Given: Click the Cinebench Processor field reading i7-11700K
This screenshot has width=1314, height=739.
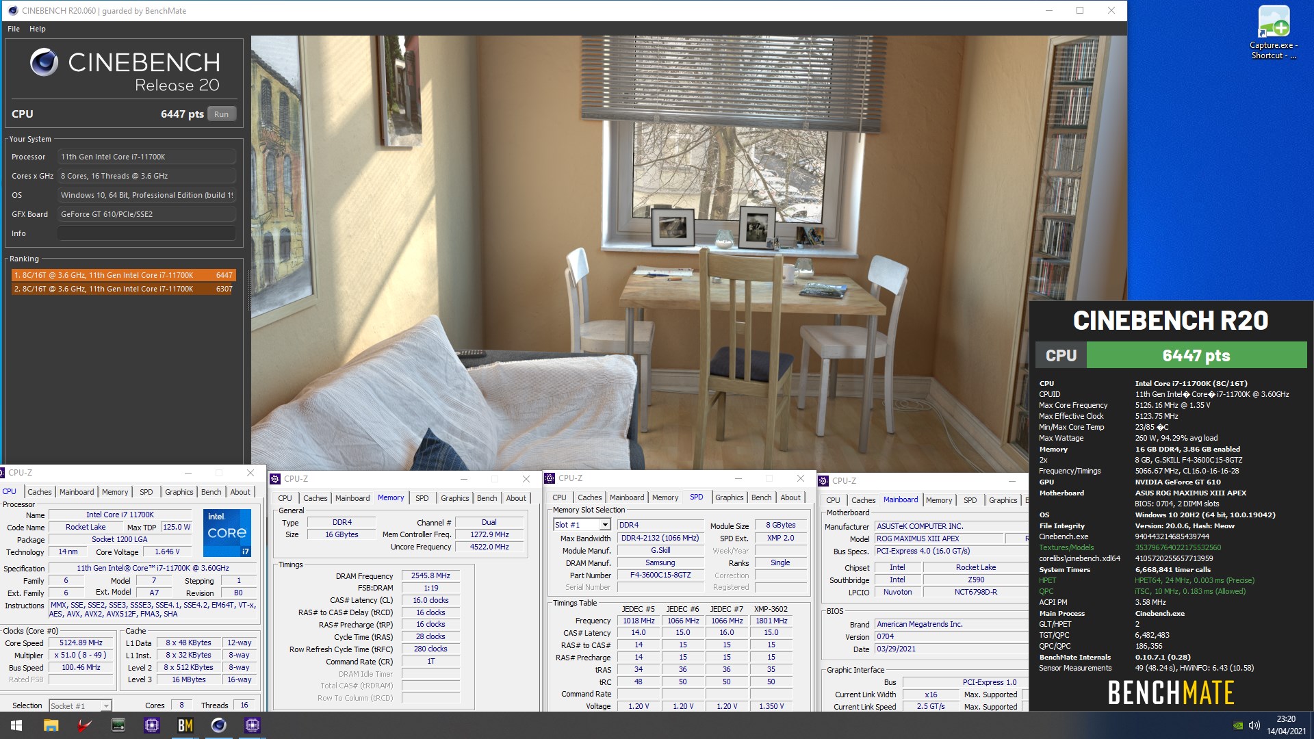Looking at the screenshot, I should tap(147, 157).
